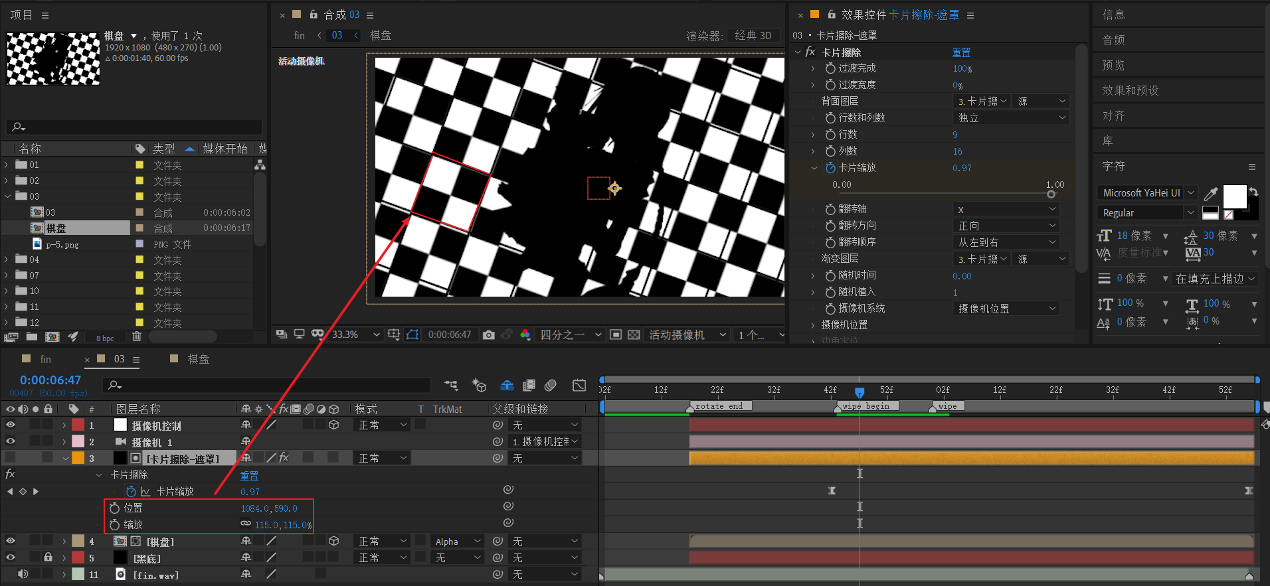Enable motion blur icon in timeline toolbar
This screenshot has height=586, width=1270.
pyautogui.click(x=550, y=385)
